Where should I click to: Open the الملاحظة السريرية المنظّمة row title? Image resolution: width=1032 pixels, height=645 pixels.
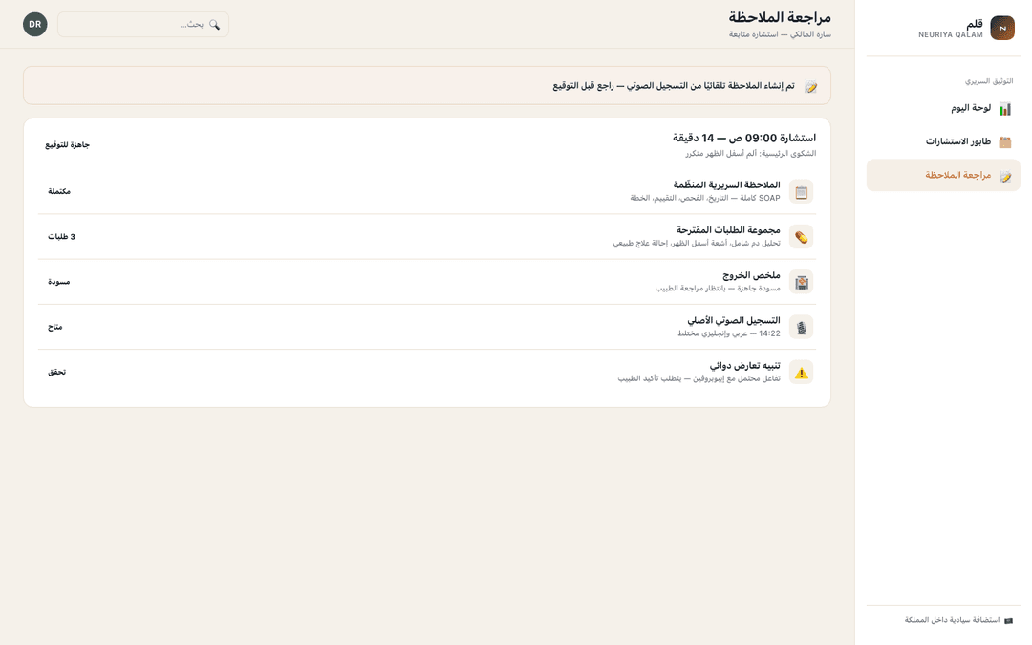coord(726,185)
